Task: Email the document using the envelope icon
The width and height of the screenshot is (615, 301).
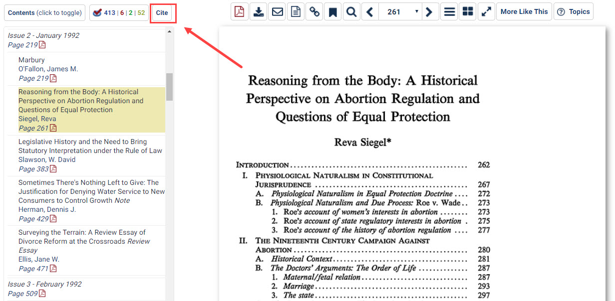Action: tap(277, 12)
